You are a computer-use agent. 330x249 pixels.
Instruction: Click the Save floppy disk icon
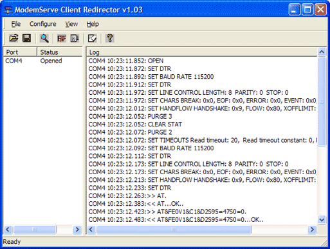[26, 38]
